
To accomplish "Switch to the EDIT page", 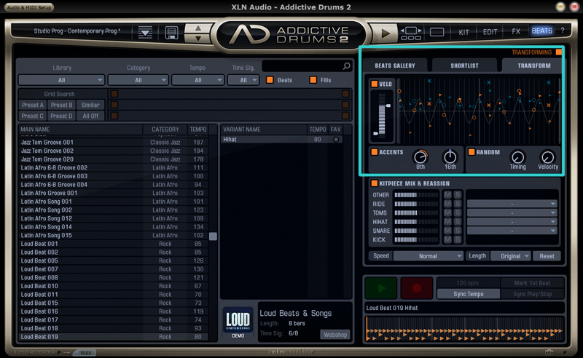I will [490, 32].
